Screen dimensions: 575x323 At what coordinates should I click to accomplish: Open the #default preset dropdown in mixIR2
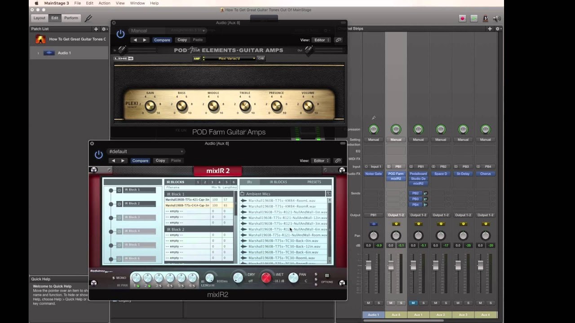coord(146,152)
